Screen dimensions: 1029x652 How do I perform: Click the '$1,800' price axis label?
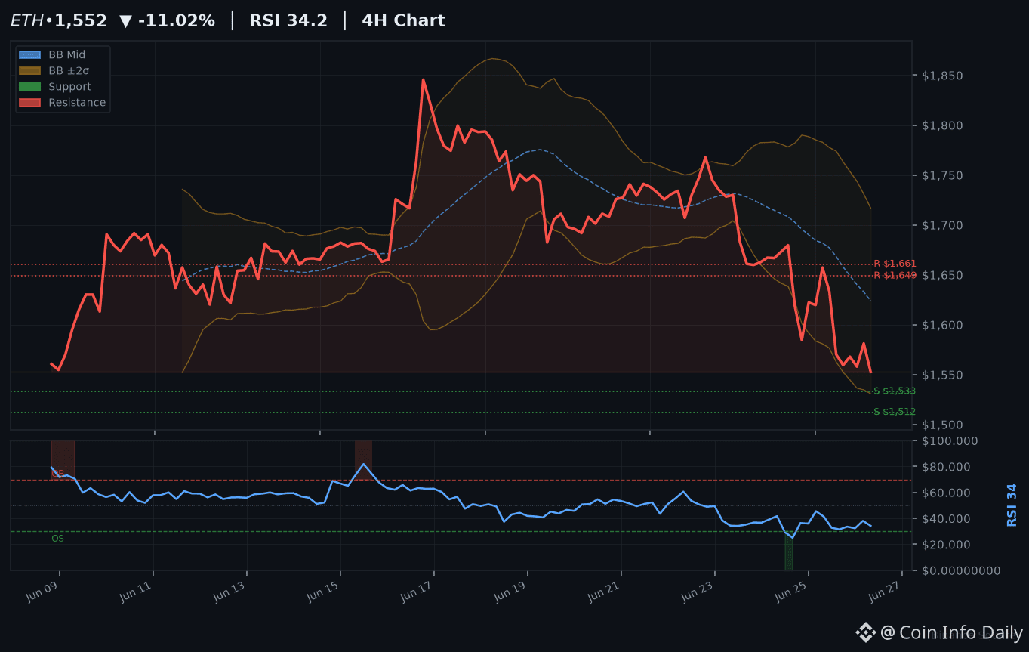tap(941, 125)
